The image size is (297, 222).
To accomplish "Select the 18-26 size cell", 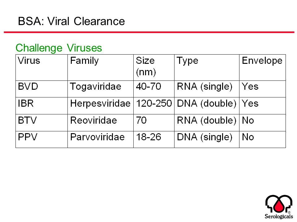I will [154, 139].
